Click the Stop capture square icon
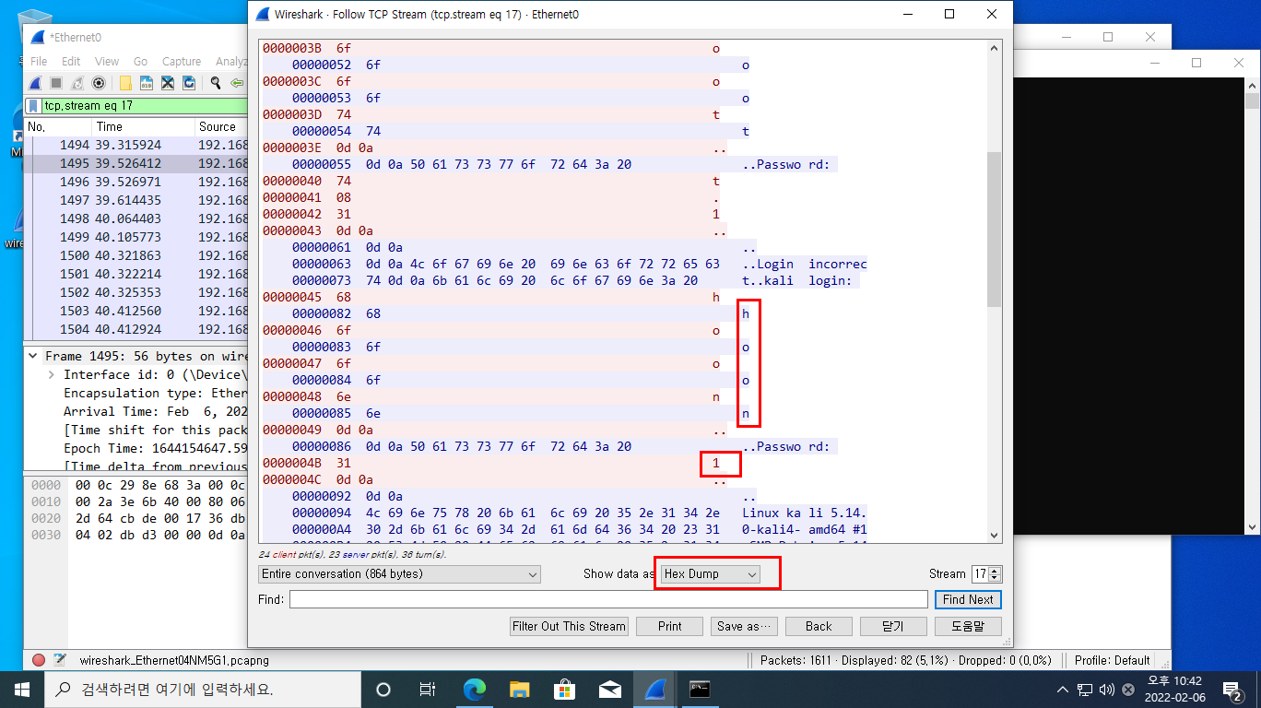 click(x=56, y=83)
